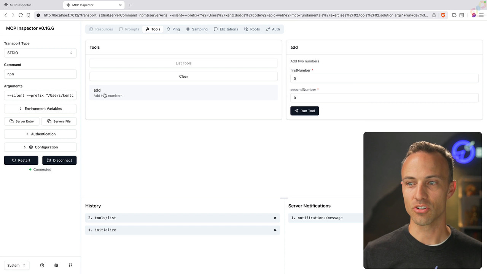Viewport: 487px width, 274px height.
Task: Bookmark this page icon
Action: click(28, 15)
